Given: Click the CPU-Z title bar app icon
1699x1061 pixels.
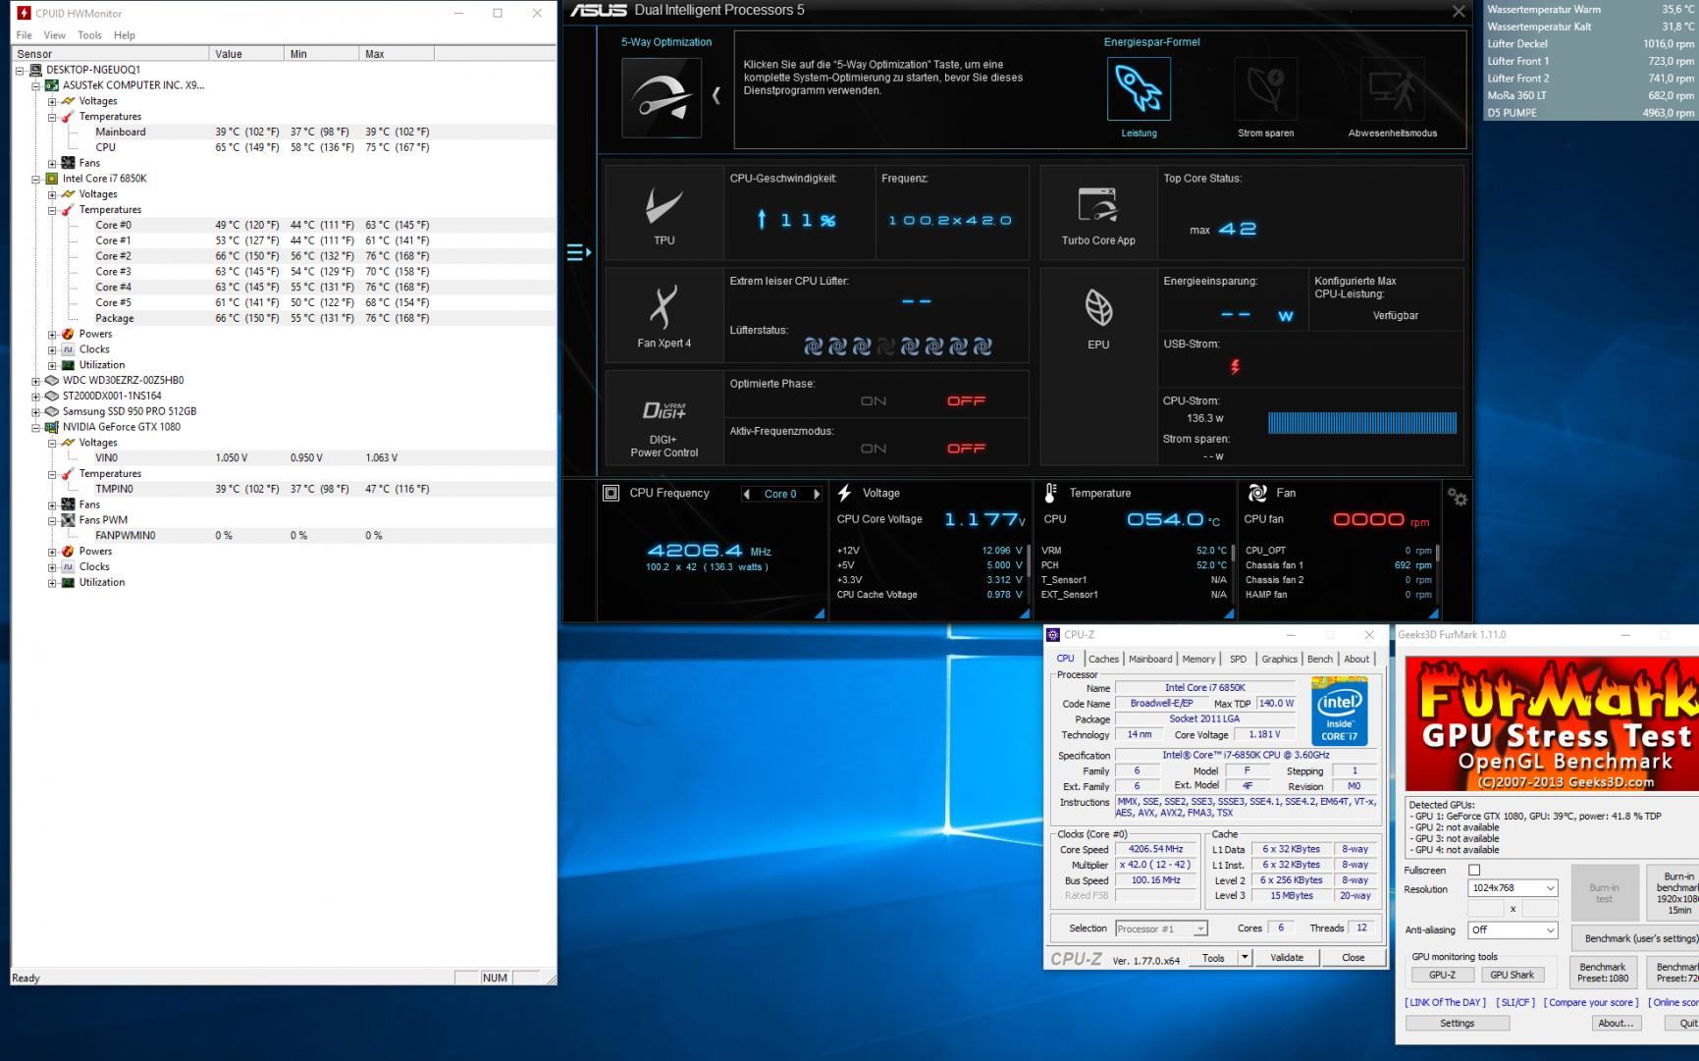Looking at the screenshot, I should point(1053,635).
